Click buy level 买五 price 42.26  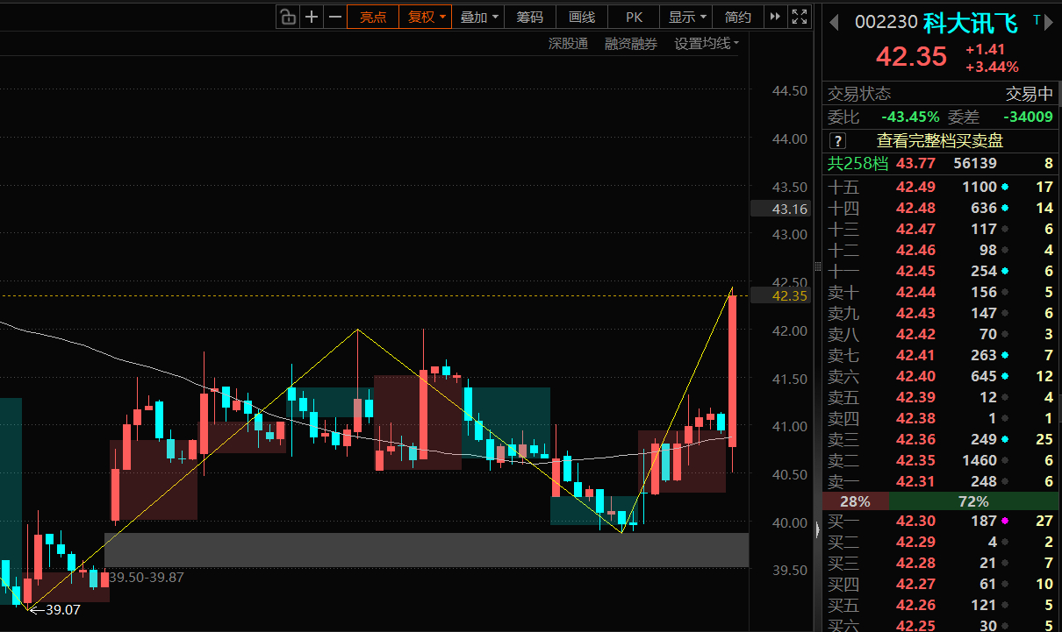[x=915, y=605]
